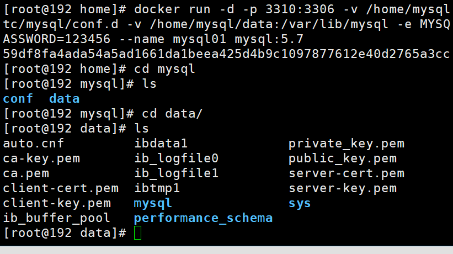Select the blue 'data' directory name
Screen dimensions: 453x254
pyautogui.click(x=64, y=99)
